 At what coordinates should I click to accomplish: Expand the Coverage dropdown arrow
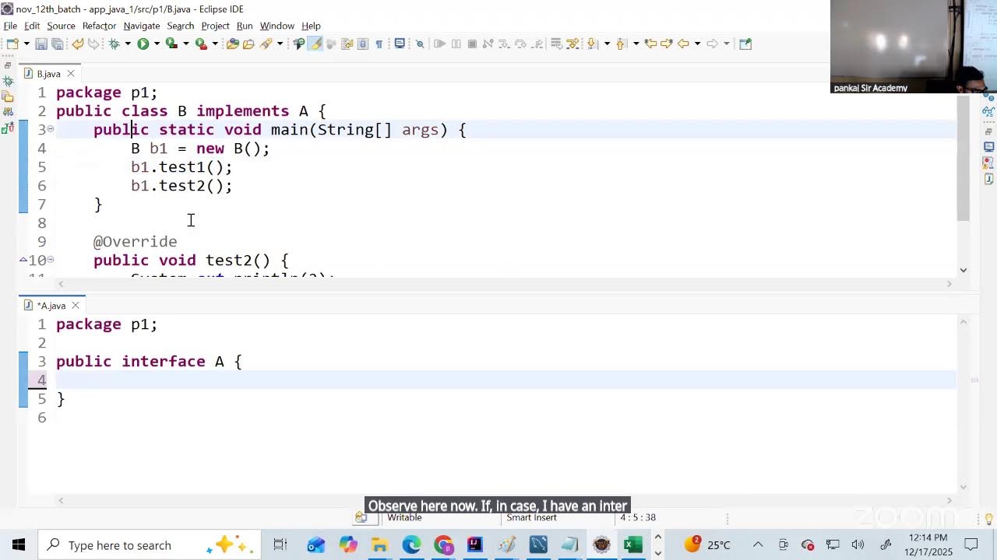click(186, 44)
